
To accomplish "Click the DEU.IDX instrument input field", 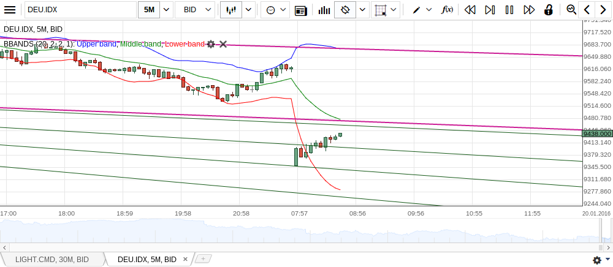I will 80,10.
